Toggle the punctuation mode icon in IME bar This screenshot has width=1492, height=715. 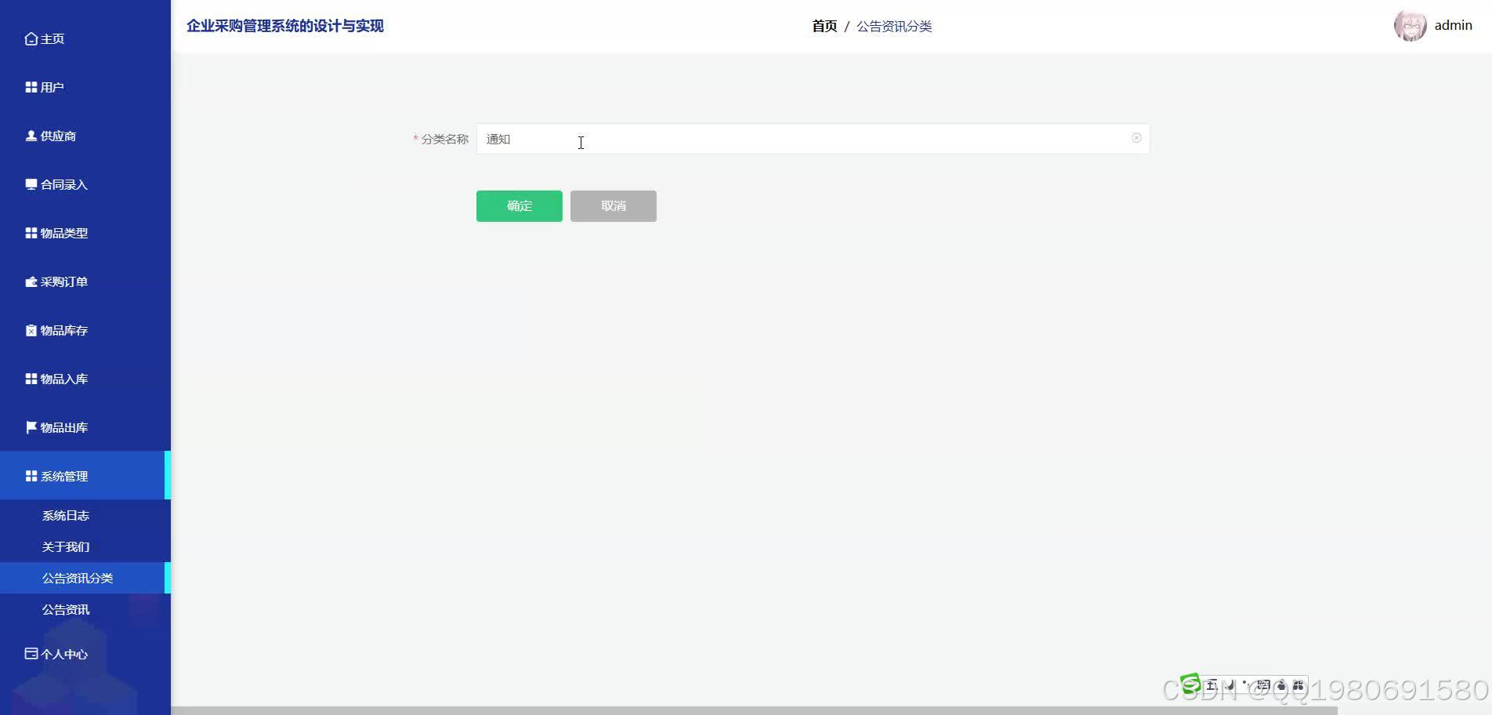pos(1246,684)
